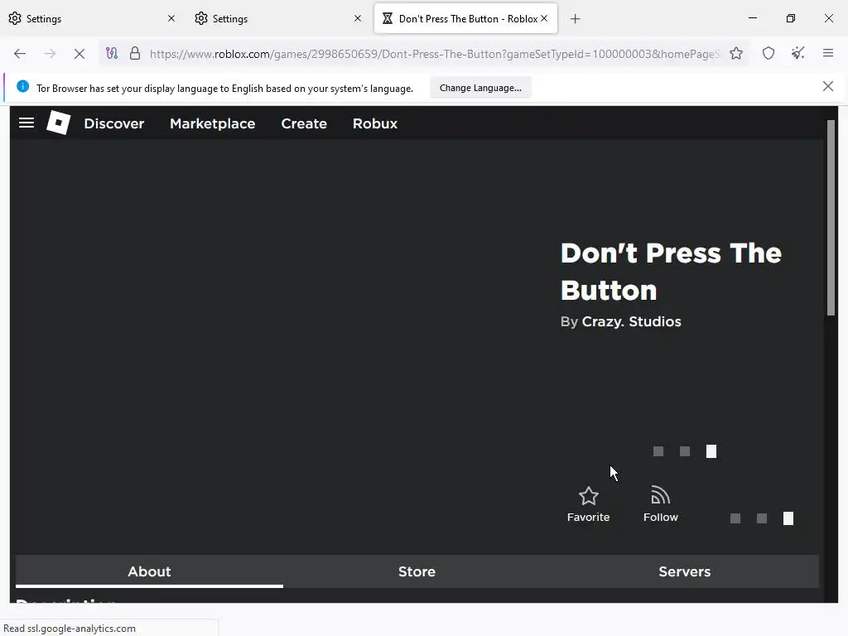Open the About tab
848x636 pixels.
[149, 571]
